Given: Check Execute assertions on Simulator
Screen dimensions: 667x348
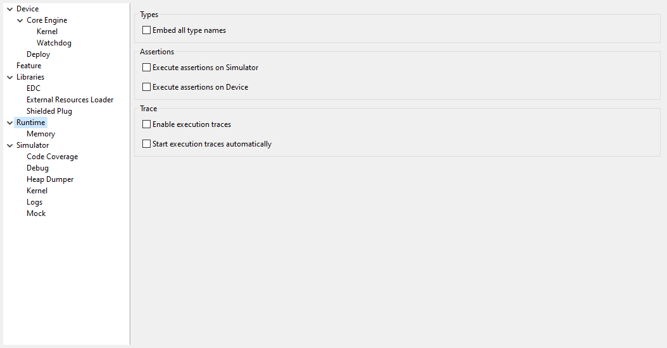Looking at the screenshot, I should (x=147, y=68).
